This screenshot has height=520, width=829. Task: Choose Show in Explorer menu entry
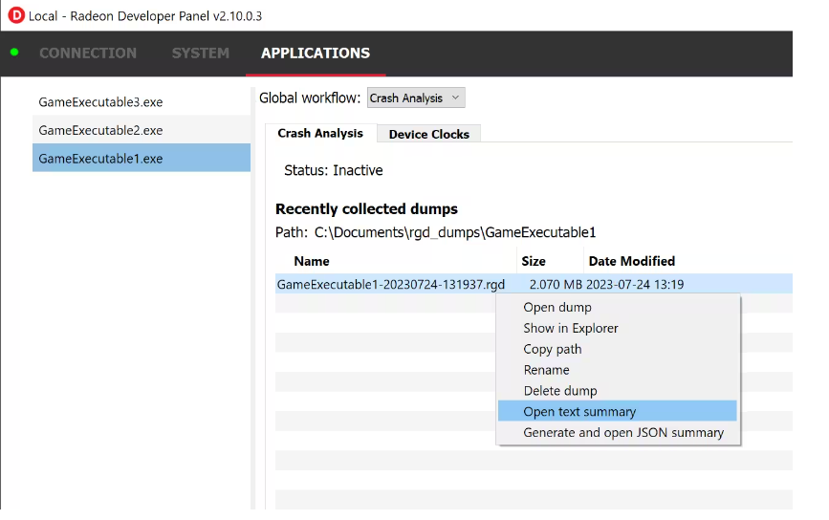(571, 328)
